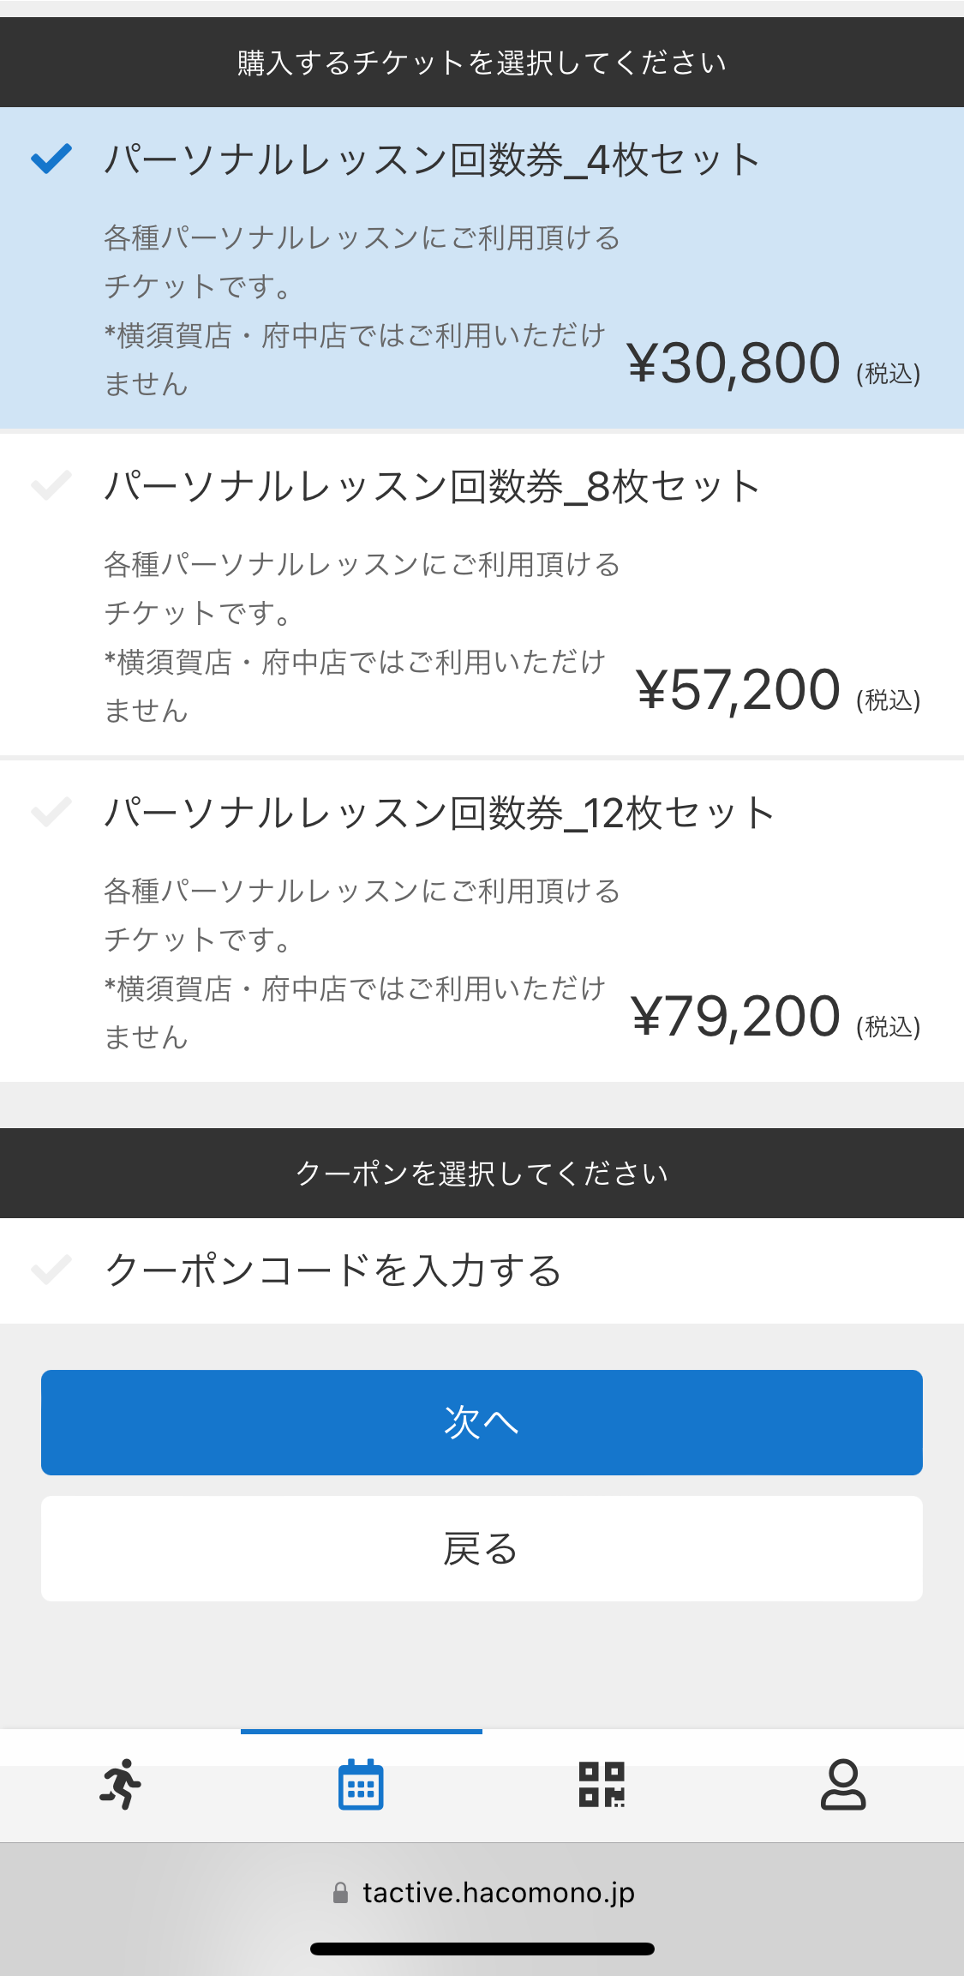Open the running figure activity tab

coord(120,1784)
